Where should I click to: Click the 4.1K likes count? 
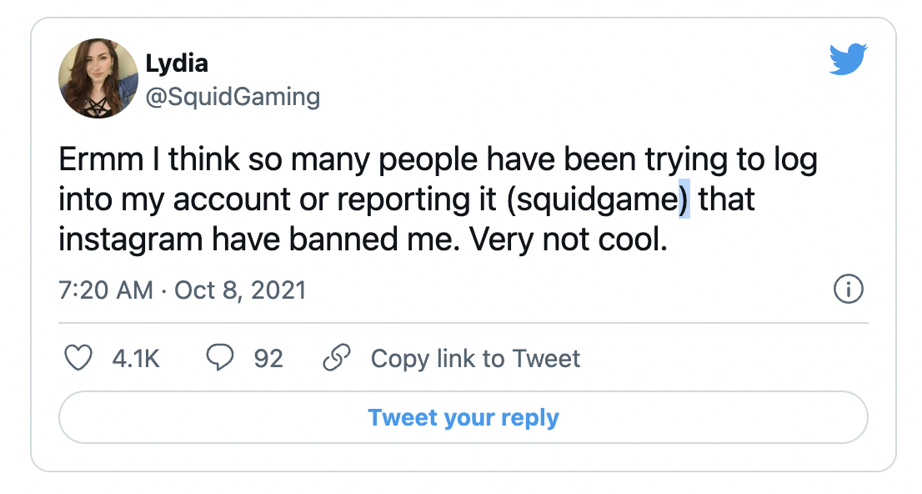coord(135,359)
